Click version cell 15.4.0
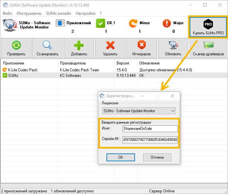Viewport: 228px width, 194px height. click(x=122, y=70)
